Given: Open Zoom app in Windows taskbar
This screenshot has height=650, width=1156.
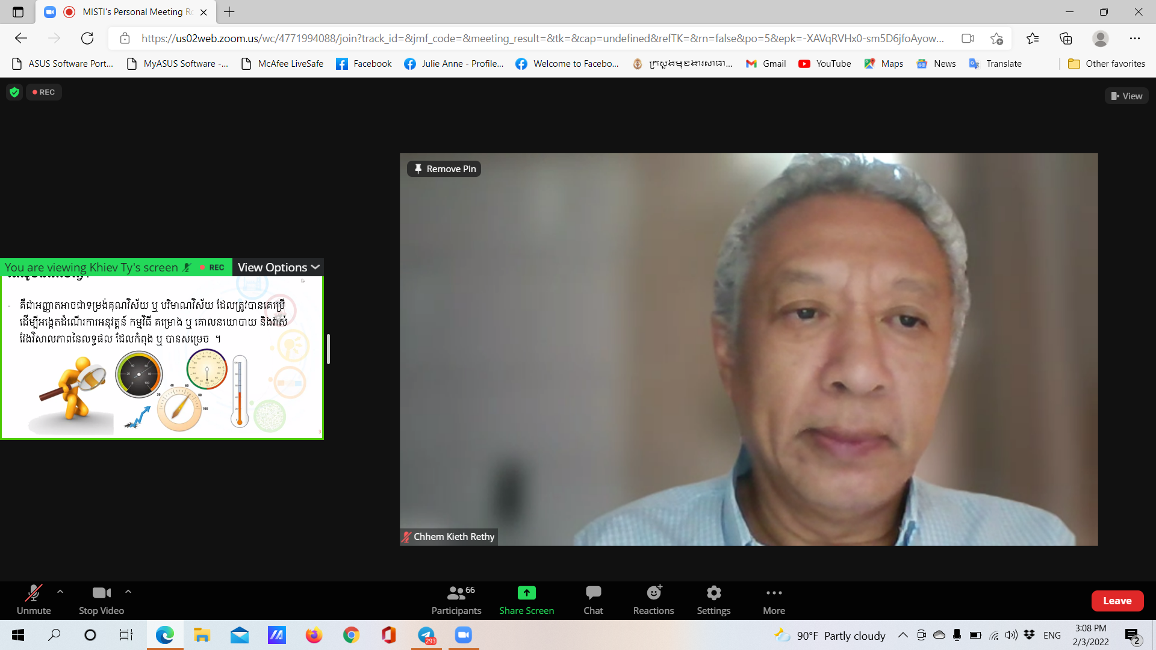Looking at the screenshot, I should (x=463, y=635).
